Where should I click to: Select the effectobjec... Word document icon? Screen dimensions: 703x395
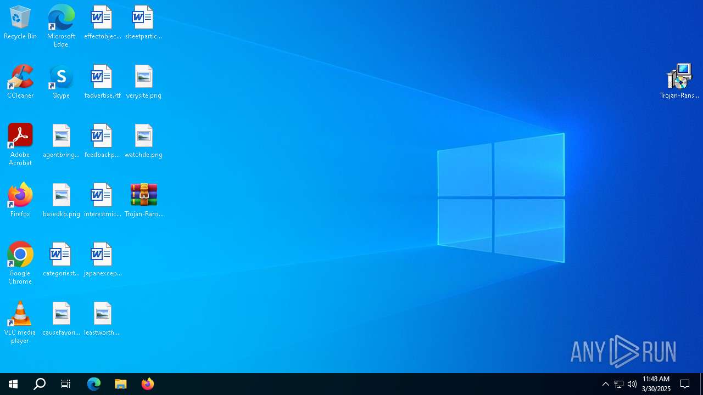(x=102, y=23)
